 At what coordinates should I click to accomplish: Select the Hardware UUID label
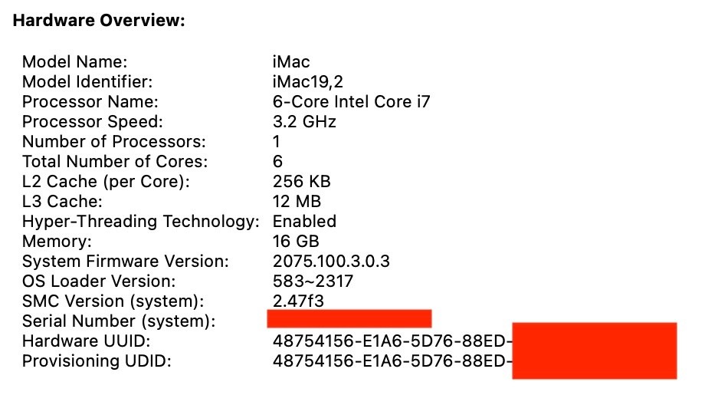[86, 341]
